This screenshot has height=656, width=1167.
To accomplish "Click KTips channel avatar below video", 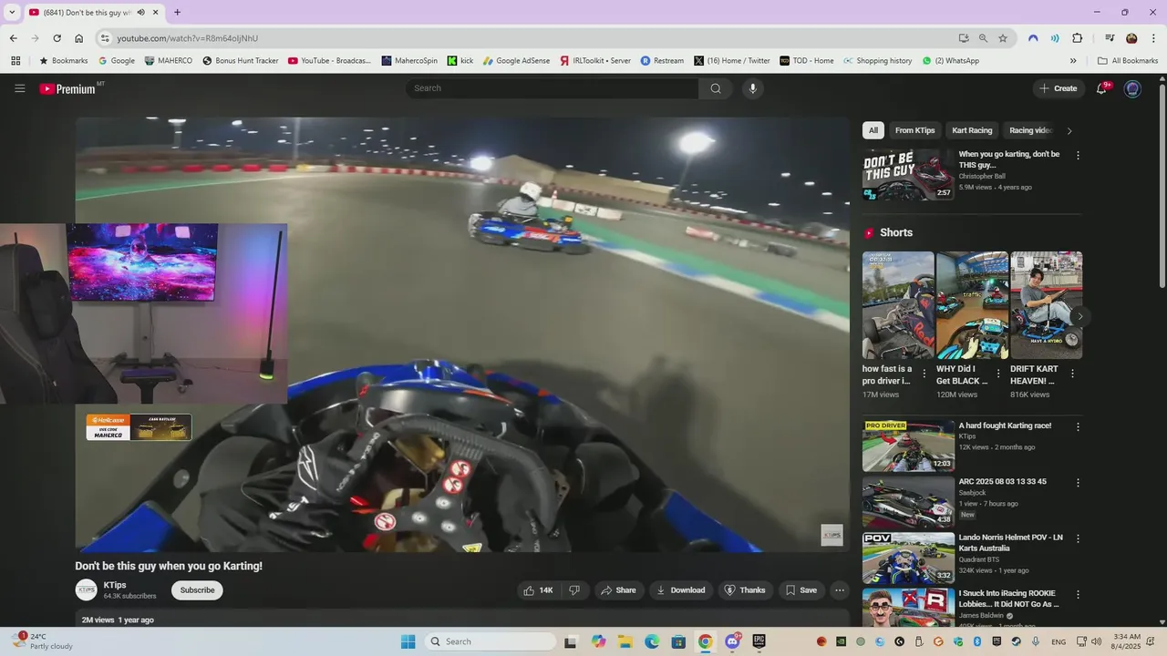I will [x=86, y=590].
